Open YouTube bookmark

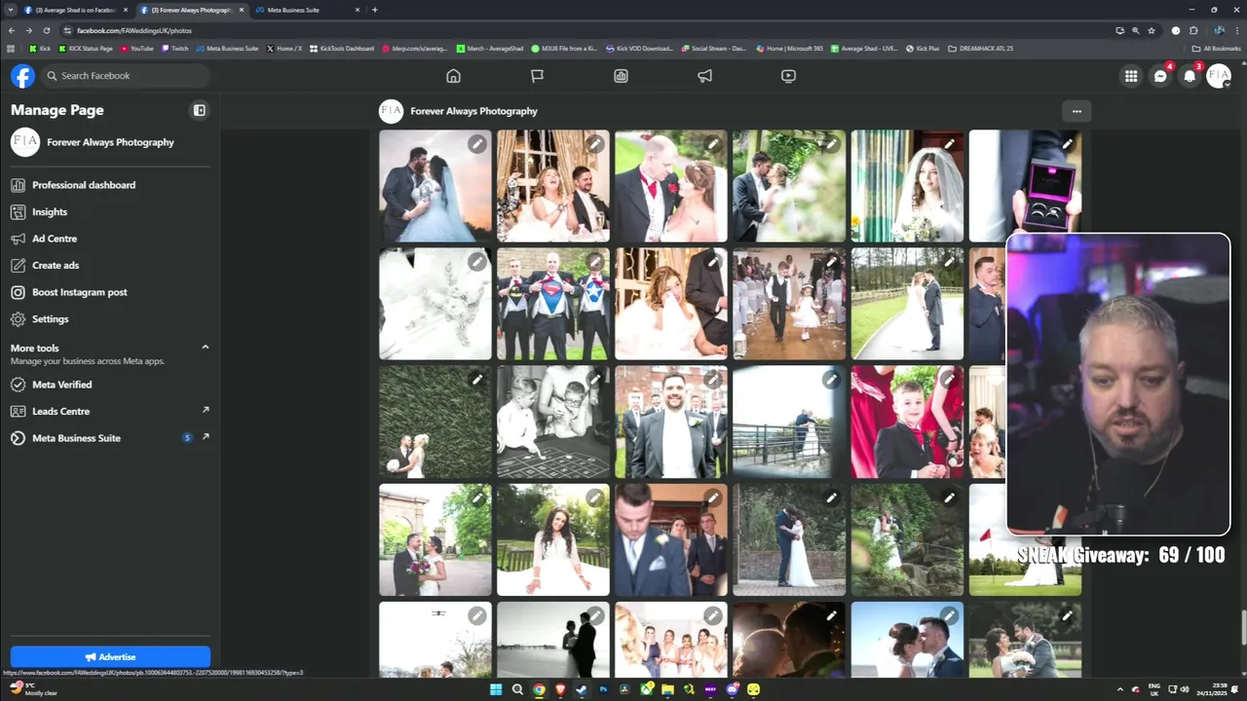(x=137, y=48)
